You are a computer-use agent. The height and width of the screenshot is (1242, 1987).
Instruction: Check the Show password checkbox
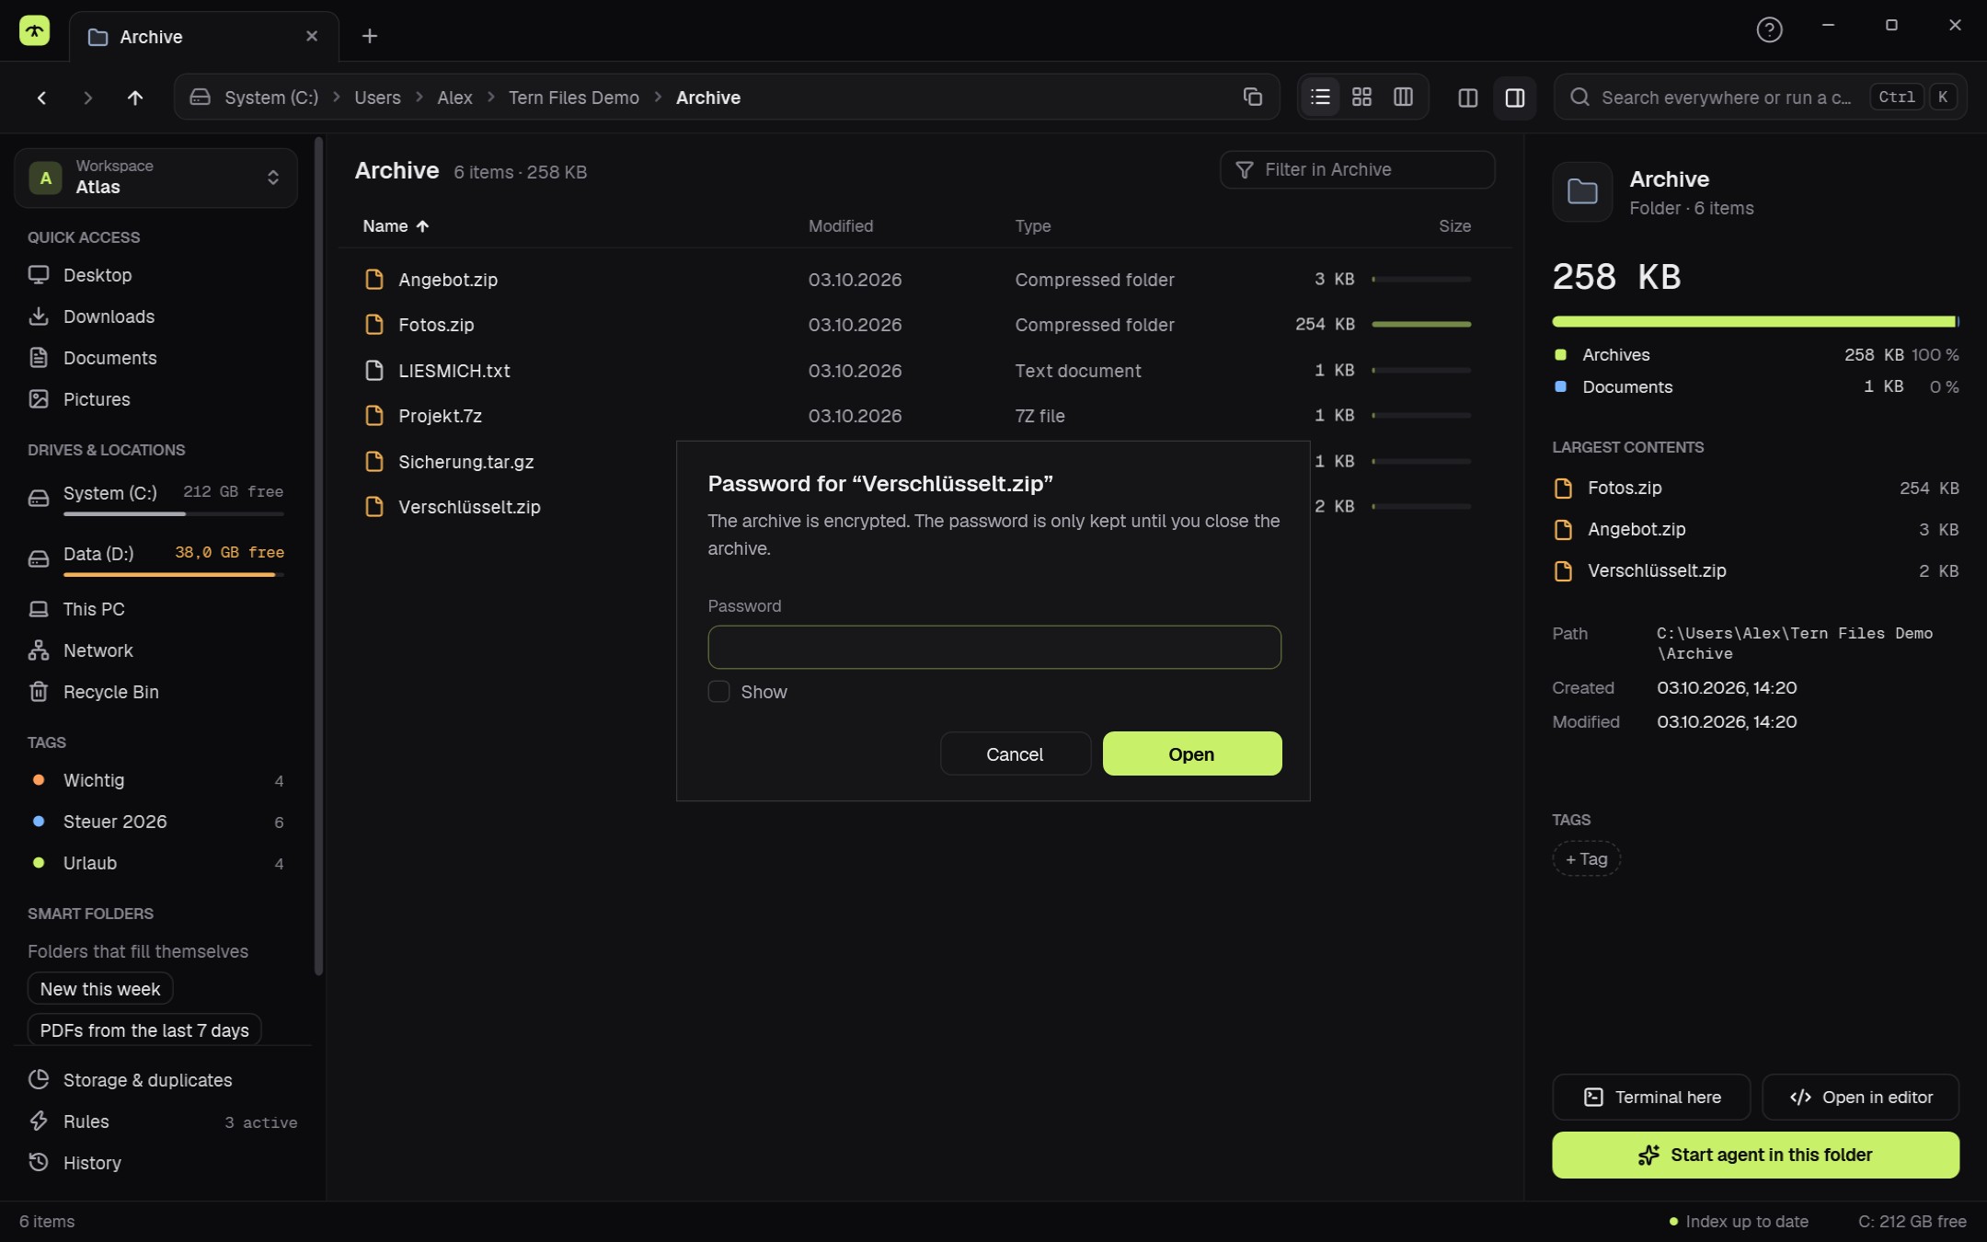(x=718, y=692)
